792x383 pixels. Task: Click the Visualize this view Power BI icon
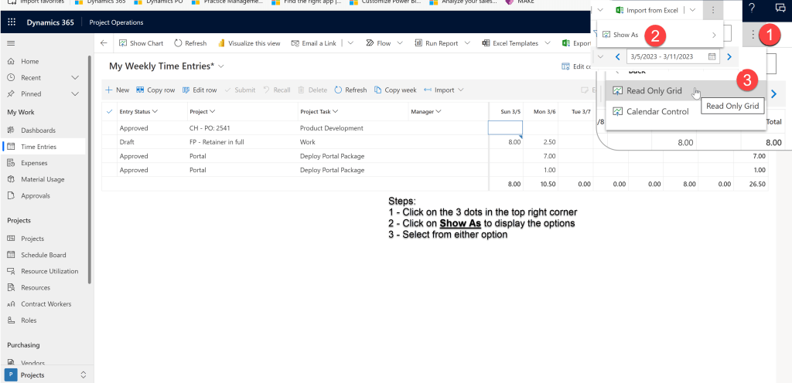222,43
